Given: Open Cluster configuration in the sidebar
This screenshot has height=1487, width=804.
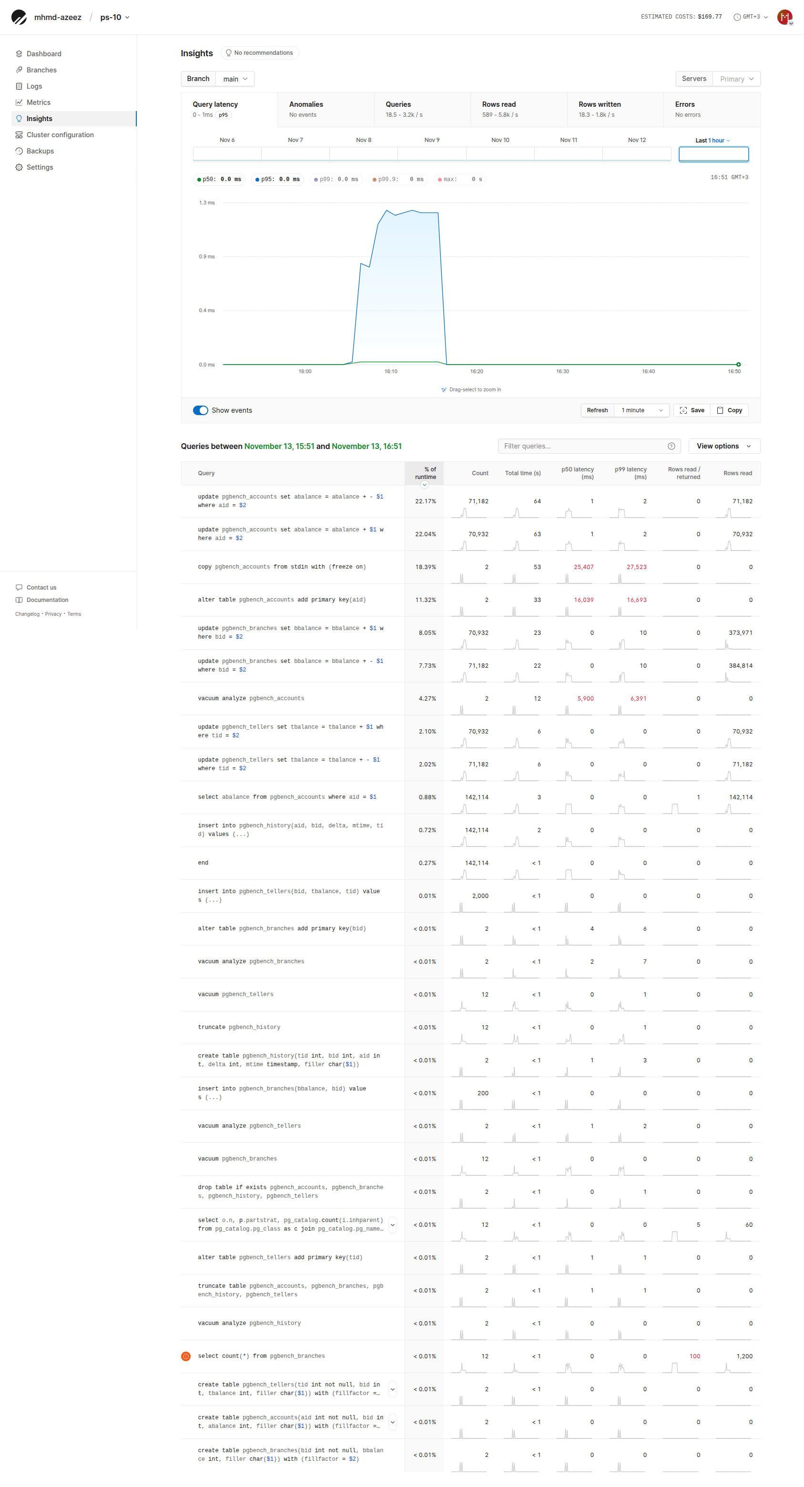Looking at the screenshot, I should [60, 134].
